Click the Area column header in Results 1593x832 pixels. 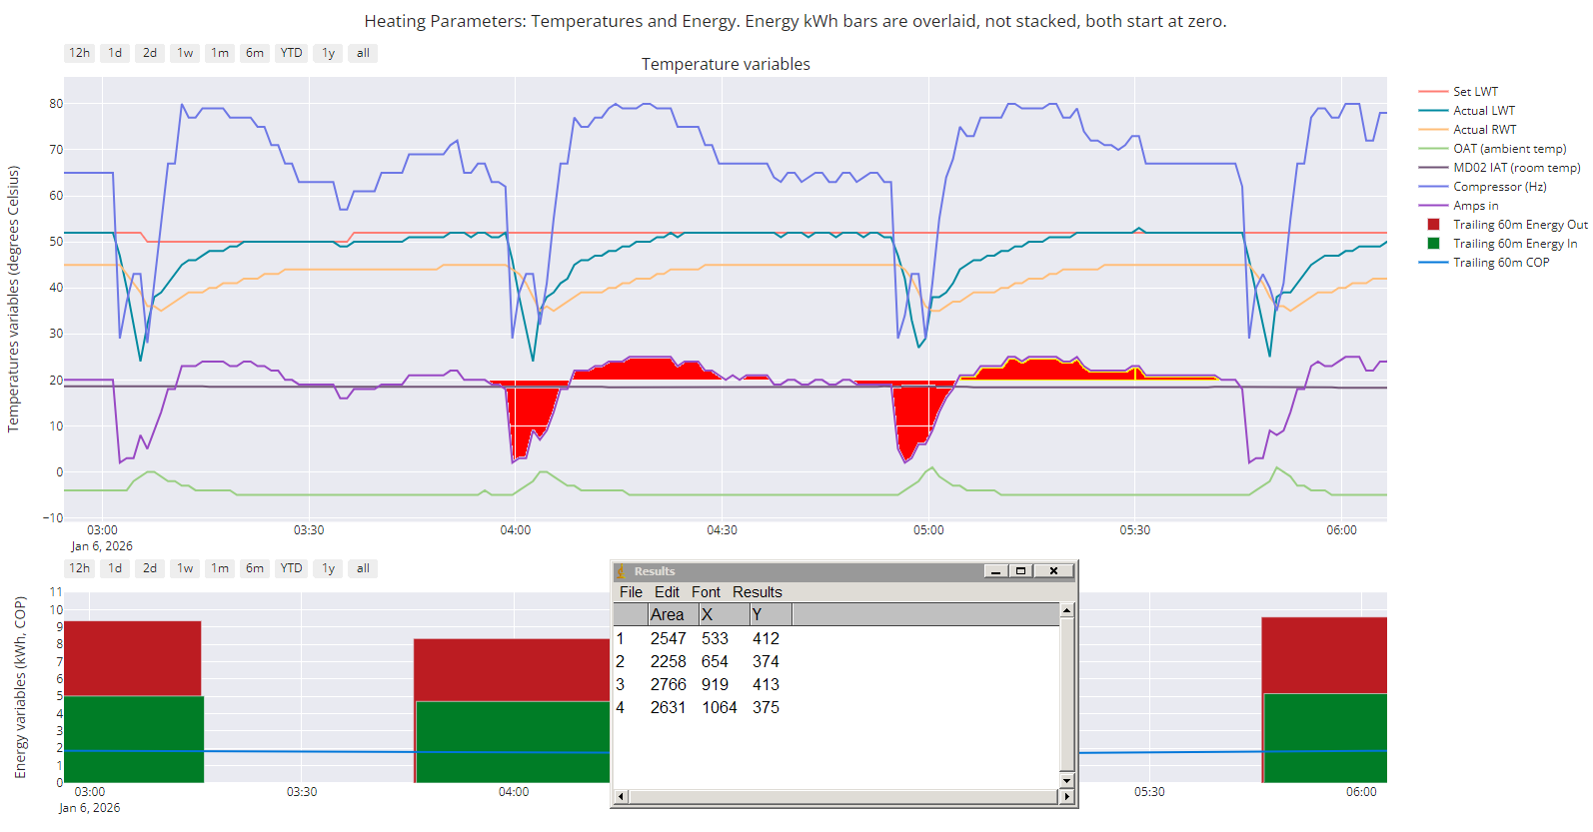click(668, 615)
